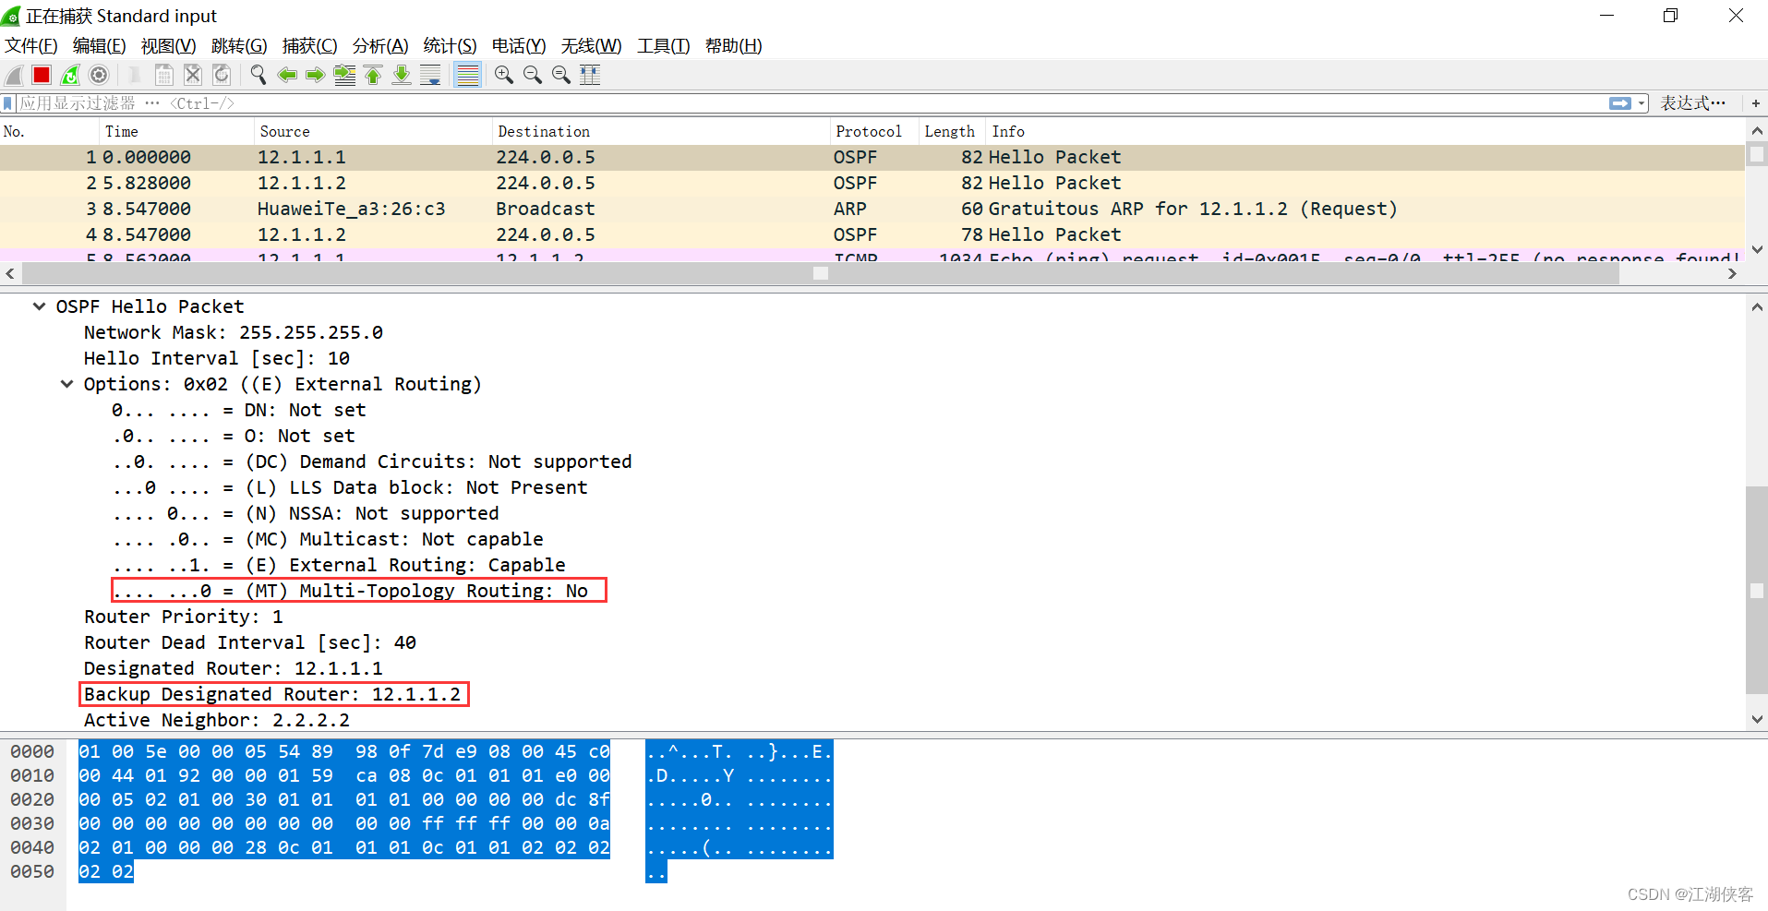Screen dimensions: 1768x911
Task: Open the 跳转(G) menu
Action: 239,45
